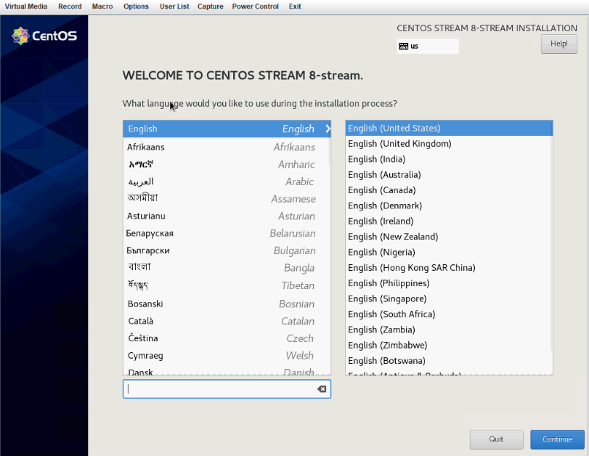Select English (Philippines) locale
Screen dimensions: 589x456
[x=449, y=283]
